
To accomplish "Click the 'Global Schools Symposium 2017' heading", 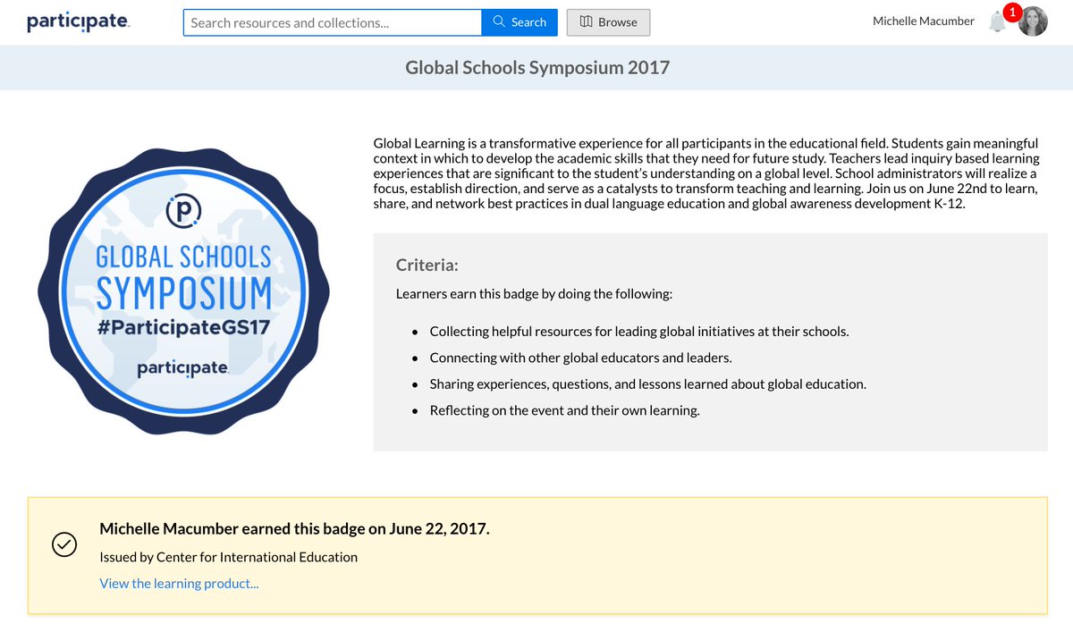I will click(x=537, y=67).
